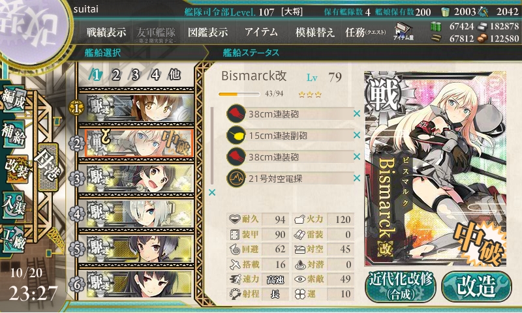Click the 15cm連装副砲 secondary gun icon

coord(236,135)
